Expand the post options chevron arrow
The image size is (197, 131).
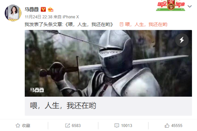click(190, 6)
